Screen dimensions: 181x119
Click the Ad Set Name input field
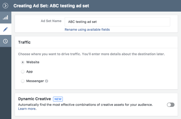(117, 22)
